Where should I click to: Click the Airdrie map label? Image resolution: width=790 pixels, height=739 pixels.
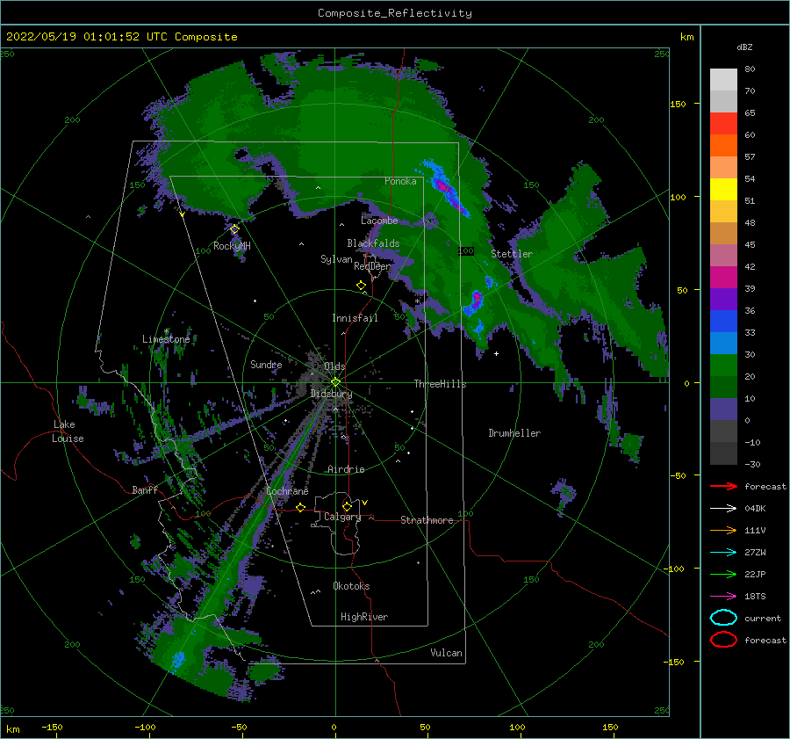pyautogui.click(x=346, y=469)
